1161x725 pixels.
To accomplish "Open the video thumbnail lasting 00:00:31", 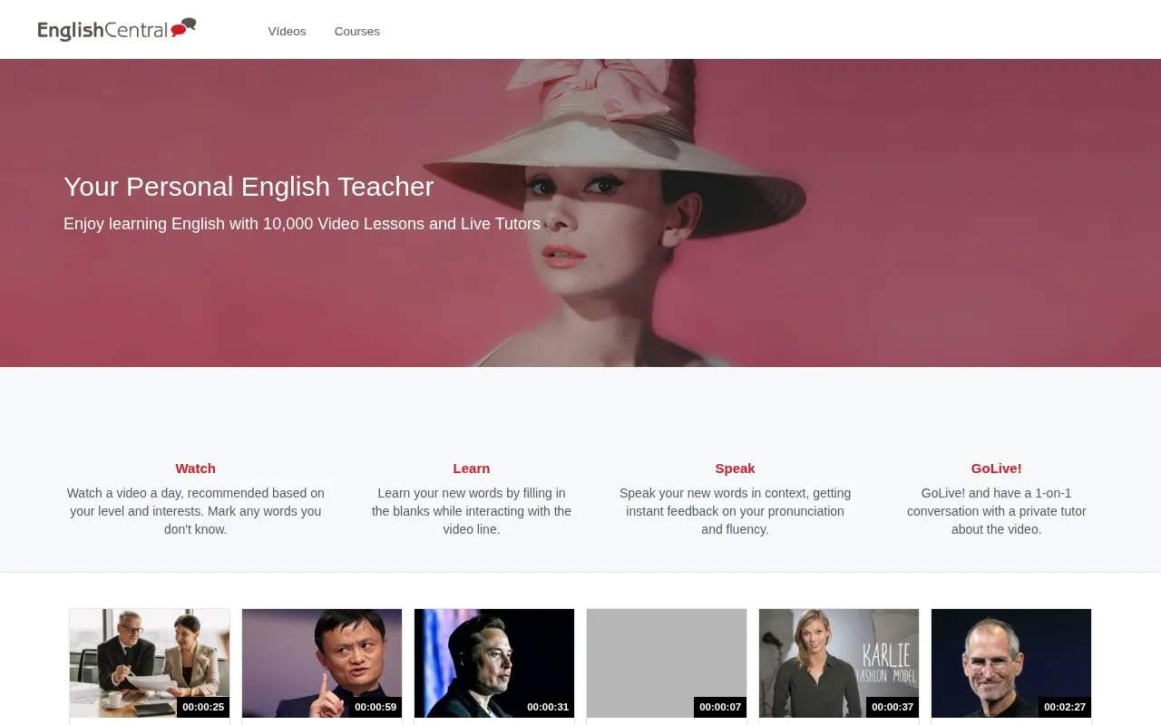I will 494,663.
